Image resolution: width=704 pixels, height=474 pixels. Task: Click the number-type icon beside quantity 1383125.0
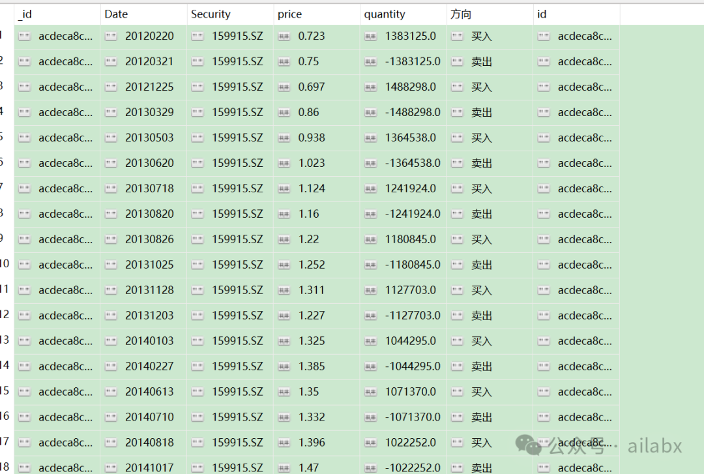pyautogui.click(x=370, y=37)
